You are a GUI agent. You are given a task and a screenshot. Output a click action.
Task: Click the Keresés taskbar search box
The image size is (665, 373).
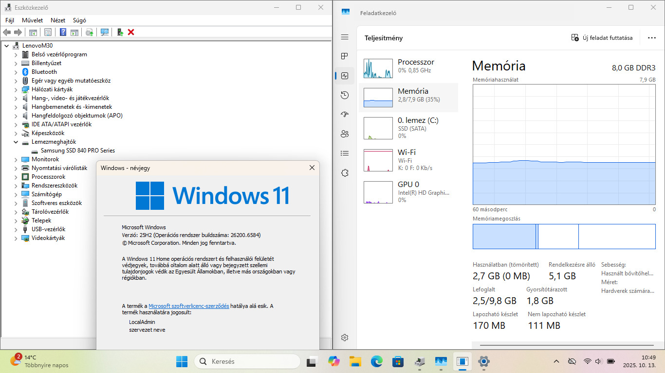[x=247, y=361]
